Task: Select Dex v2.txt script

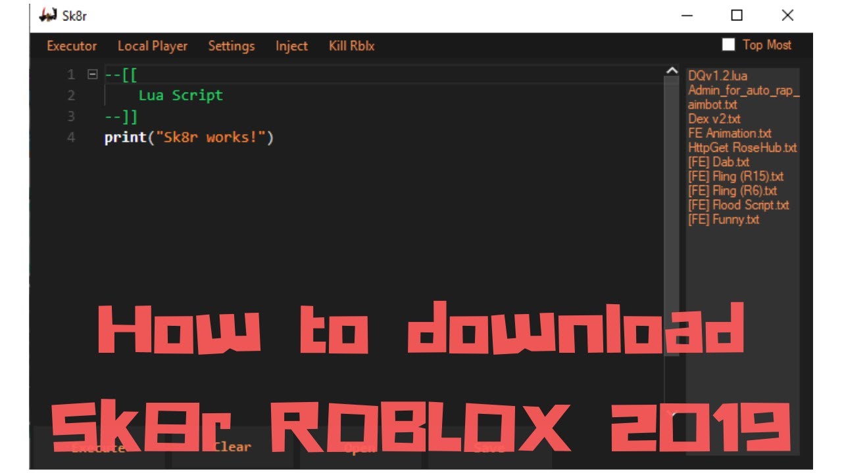Action: click(714, 119)
